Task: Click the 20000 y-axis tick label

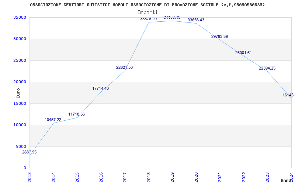Action: pos(20,82)
